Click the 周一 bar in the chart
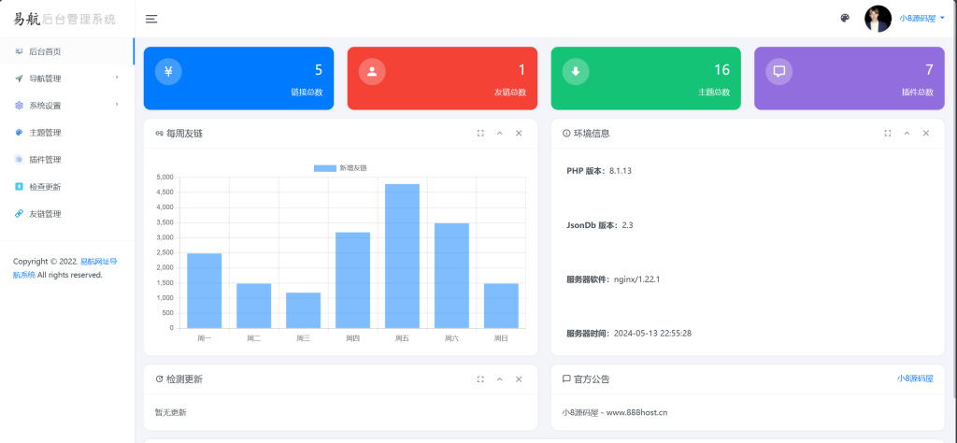This screenshot has width=957, height=443. 205,291
